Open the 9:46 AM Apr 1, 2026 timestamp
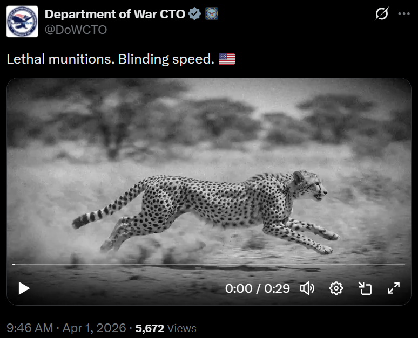Viewport: 418px width, 338px height. (66, 328)
